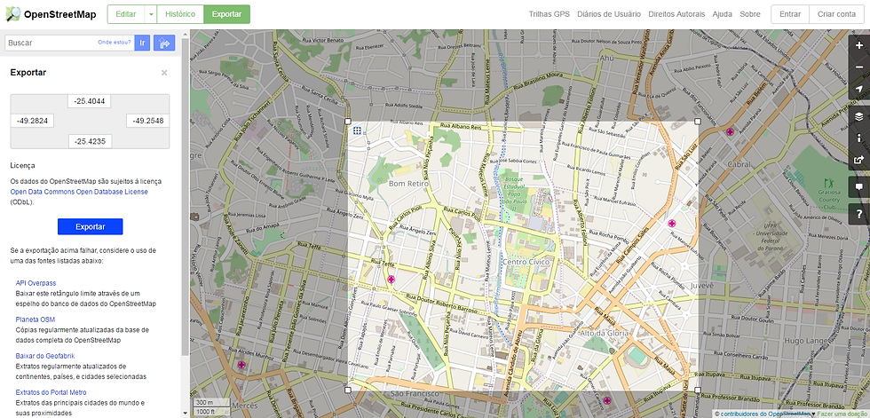
Task: Open the Fazer uma doação link
Action: 842,414
